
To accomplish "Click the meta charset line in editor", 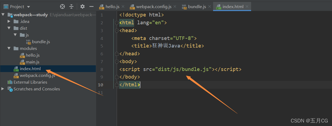I will [x=164, y=38].
